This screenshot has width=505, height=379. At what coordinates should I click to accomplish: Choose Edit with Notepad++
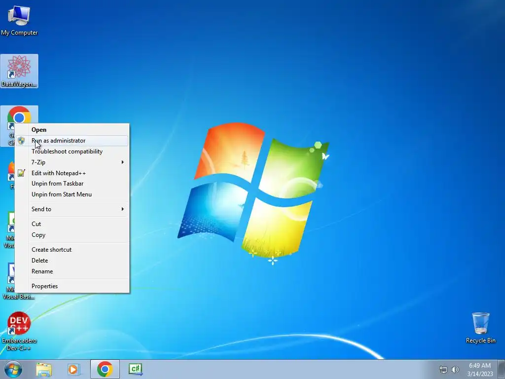(x=72, y=173)
